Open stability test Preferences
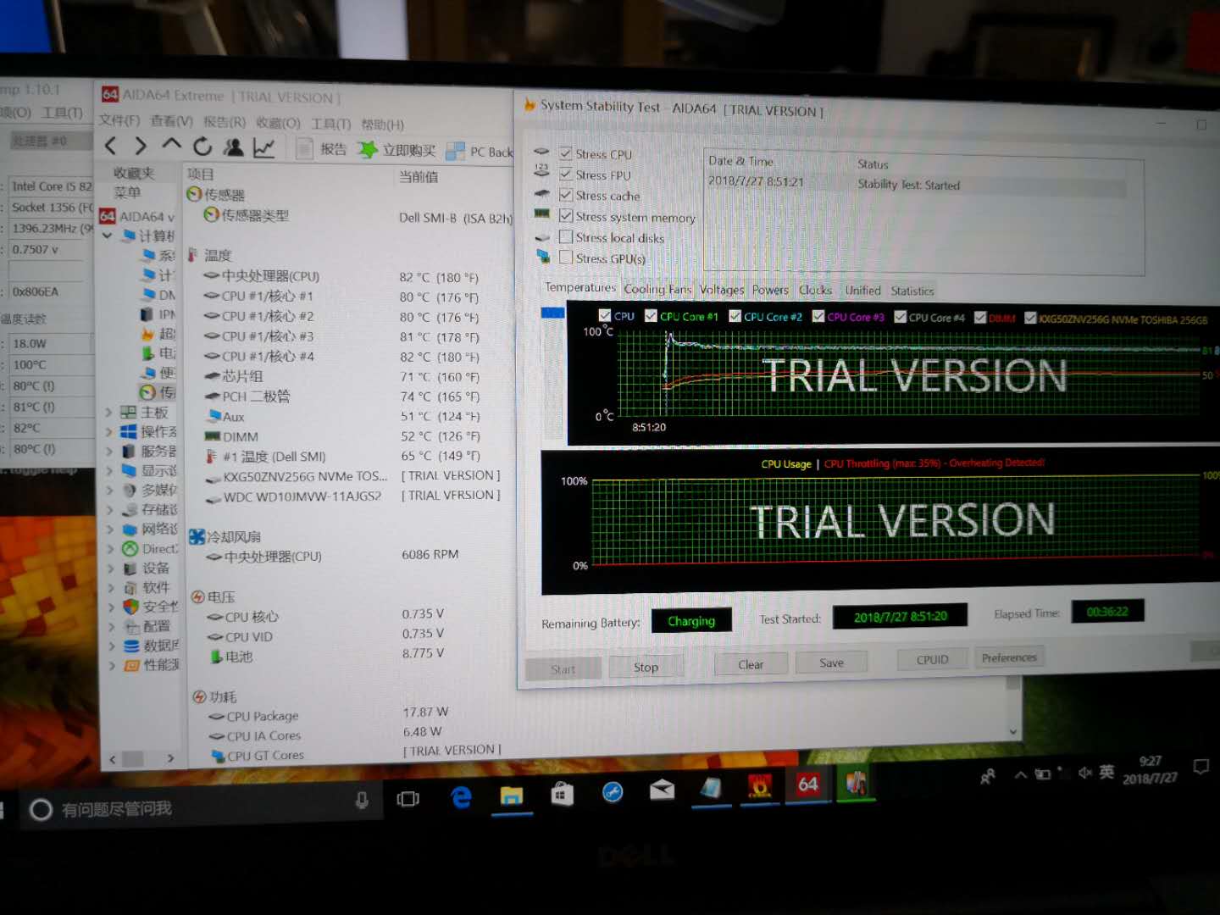The width and height of the screenshot is (1220, 915). 1009,657
